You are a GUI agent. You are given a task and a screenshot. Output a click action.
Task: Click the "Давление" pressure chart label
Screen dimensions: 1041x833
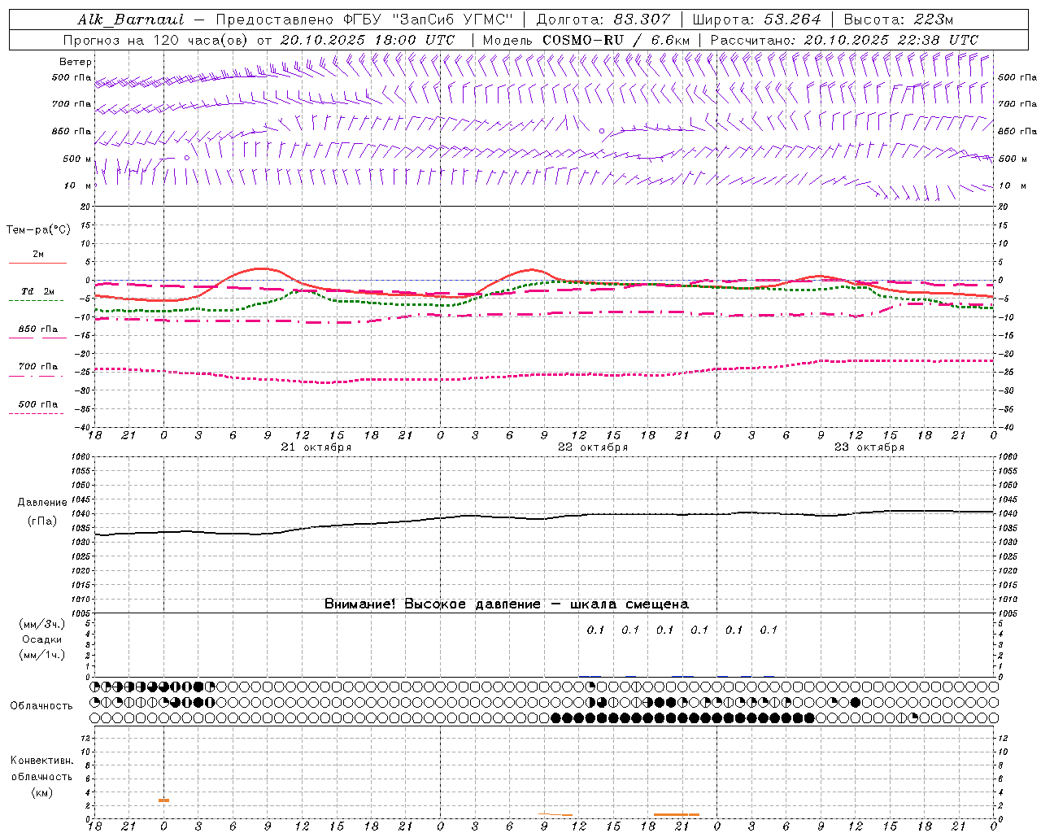click(42, 503)
